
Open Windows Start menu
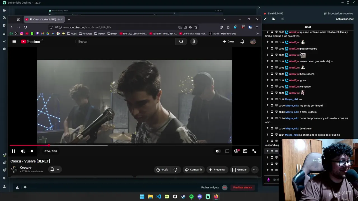click(142, 197)
